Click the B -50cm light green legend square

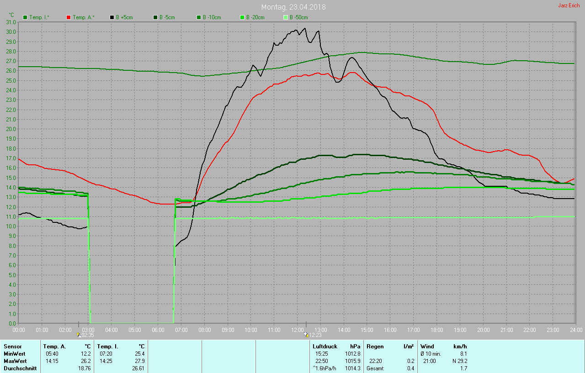pos(286,17)
